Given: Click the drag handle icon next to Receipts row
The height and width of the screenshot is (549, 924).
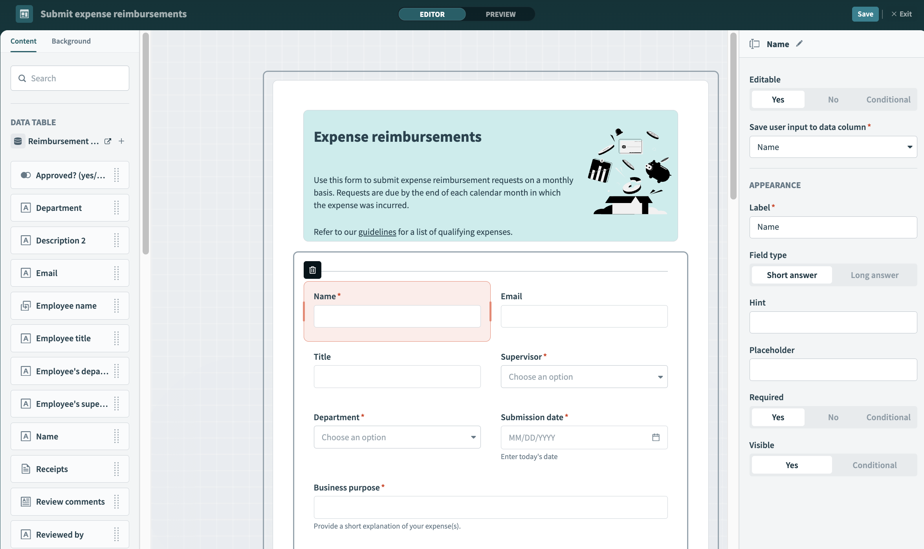Looking at the screenshot, I should click(117, 468).
